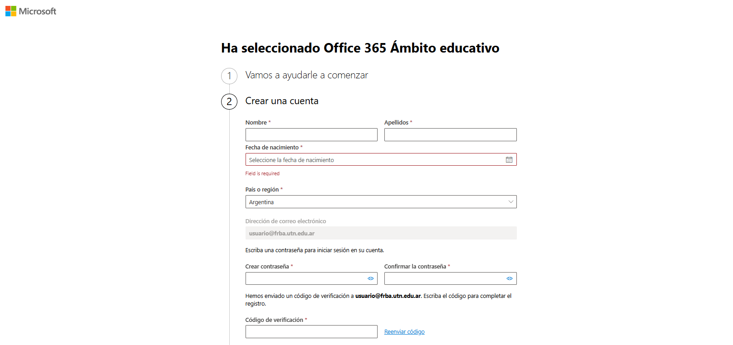The image size is (733, 345).
Task: Open the birth date calendar picker icon
Action: point(509,160)
